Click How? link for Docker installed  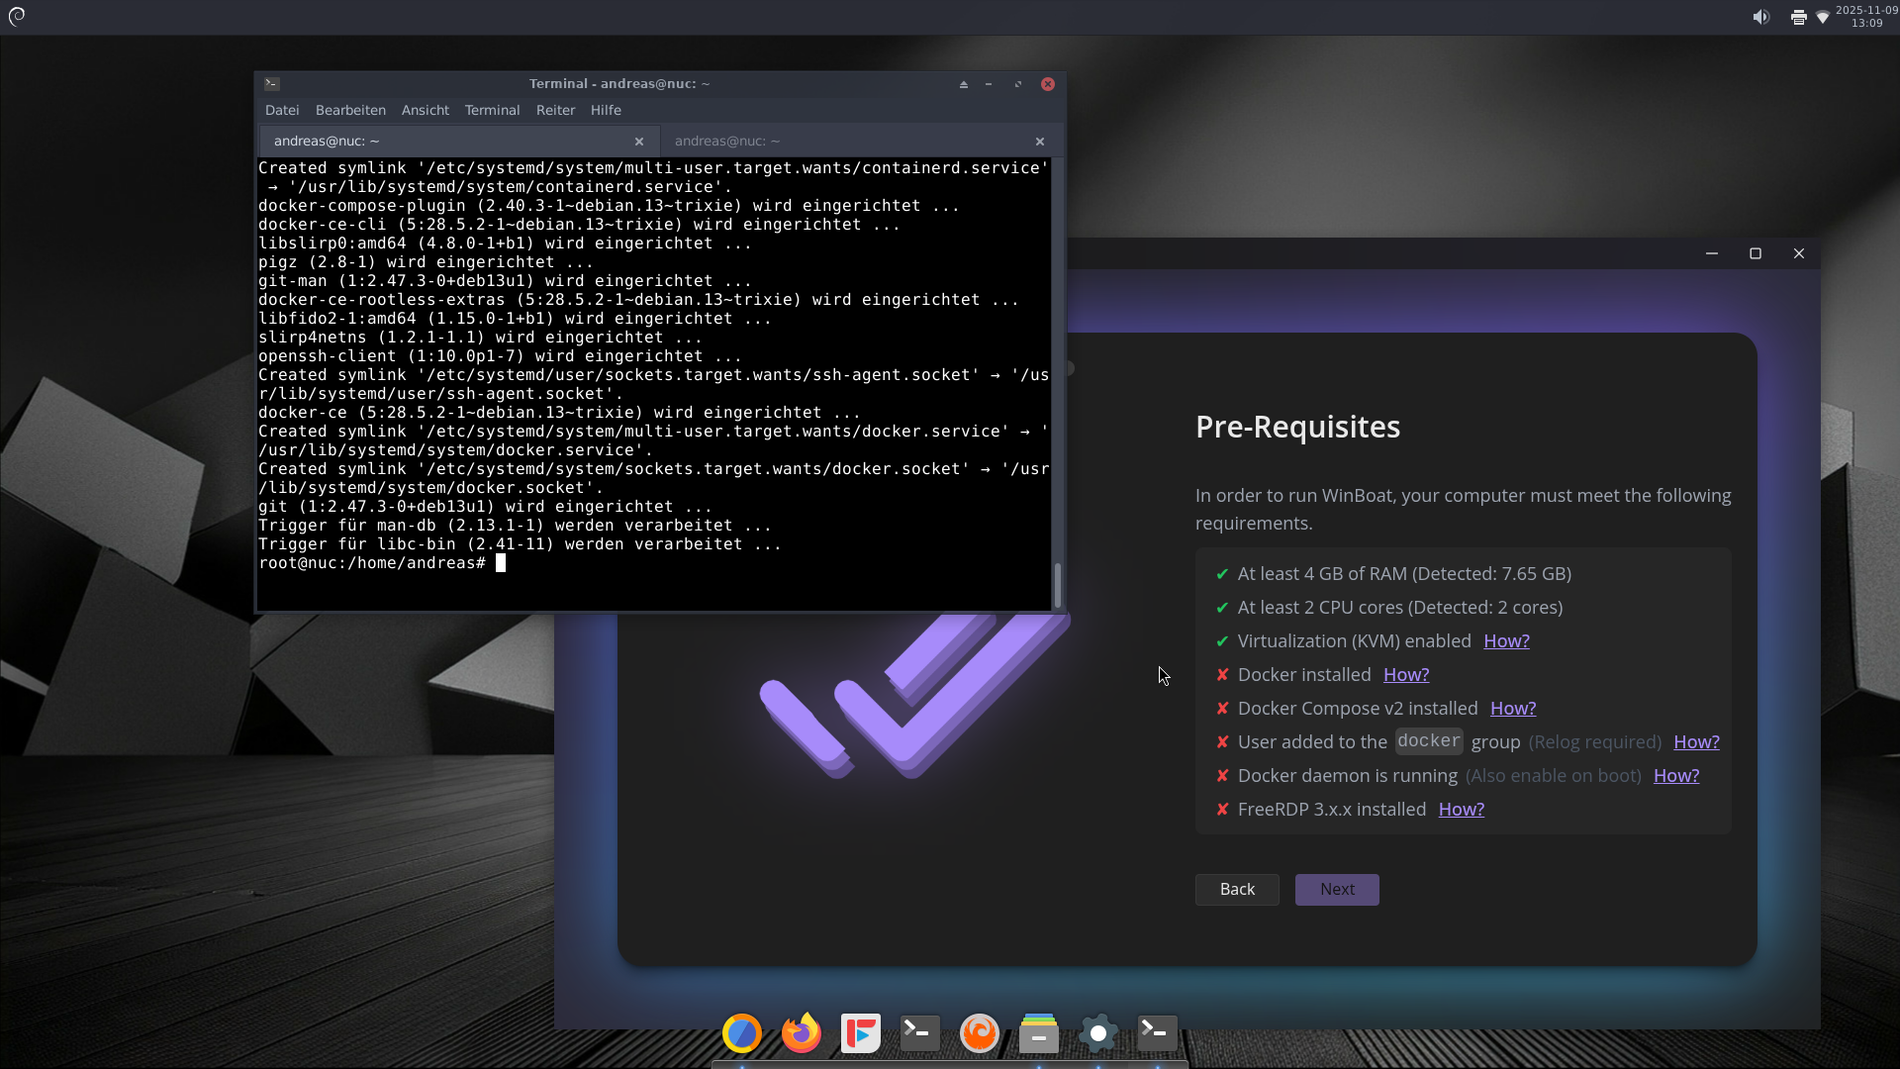click(1406, 675)
